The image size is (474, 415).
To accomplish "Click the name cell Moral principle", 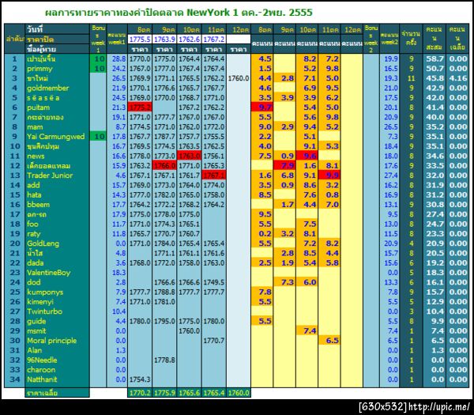I will [x=57, y=341].
